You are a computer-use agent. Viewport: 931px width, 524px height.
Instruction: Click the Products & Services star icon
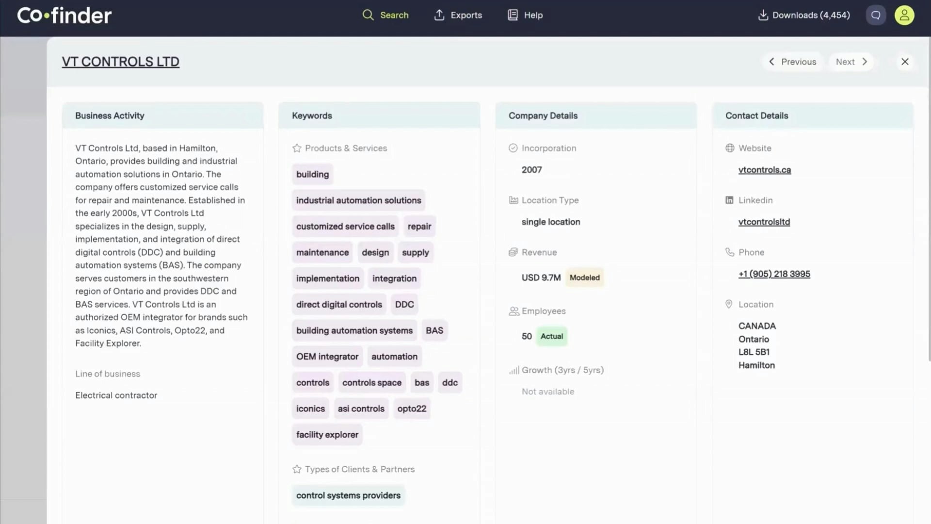297,148
